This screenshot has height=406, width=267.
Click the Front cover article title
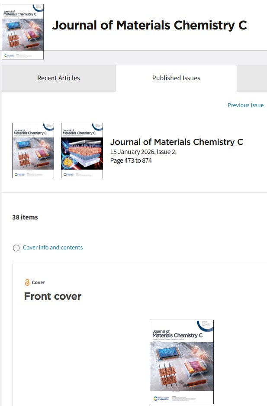coord(53,296)
